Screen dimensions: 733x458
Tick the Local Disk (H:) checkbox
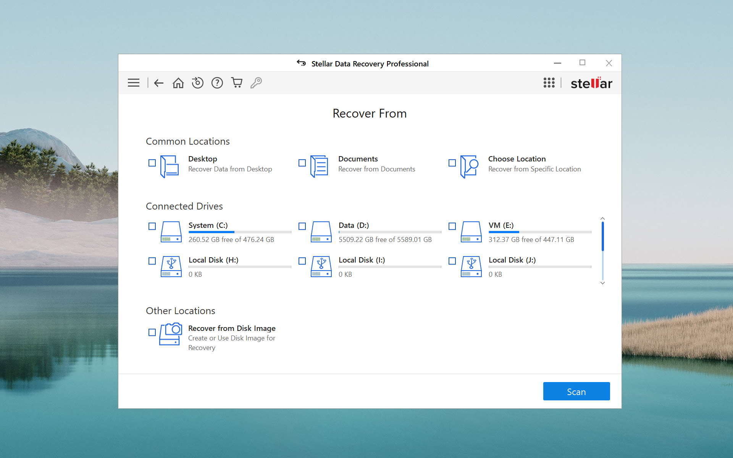tap(152, 261)
